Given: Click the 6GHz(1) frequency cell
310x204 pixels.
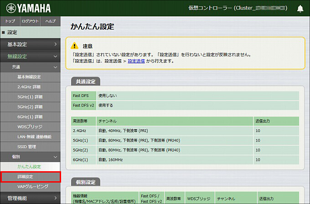Looking at the screenshot, I should point(83,160).
